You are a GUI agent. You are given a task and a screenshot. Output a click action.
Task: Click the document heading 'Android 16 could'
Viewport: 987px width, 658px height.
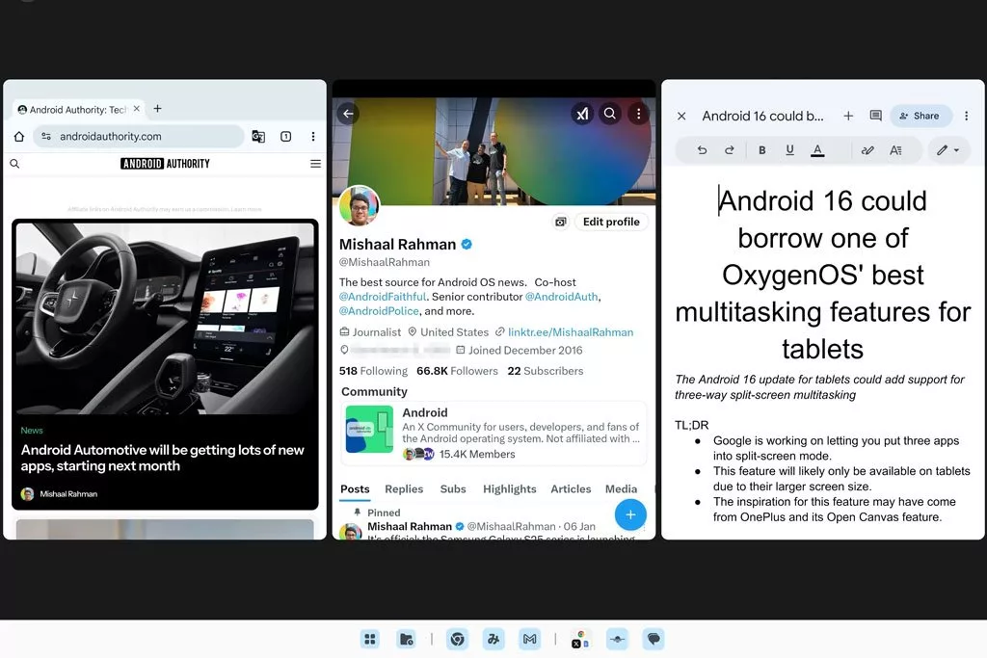[823, 201]
